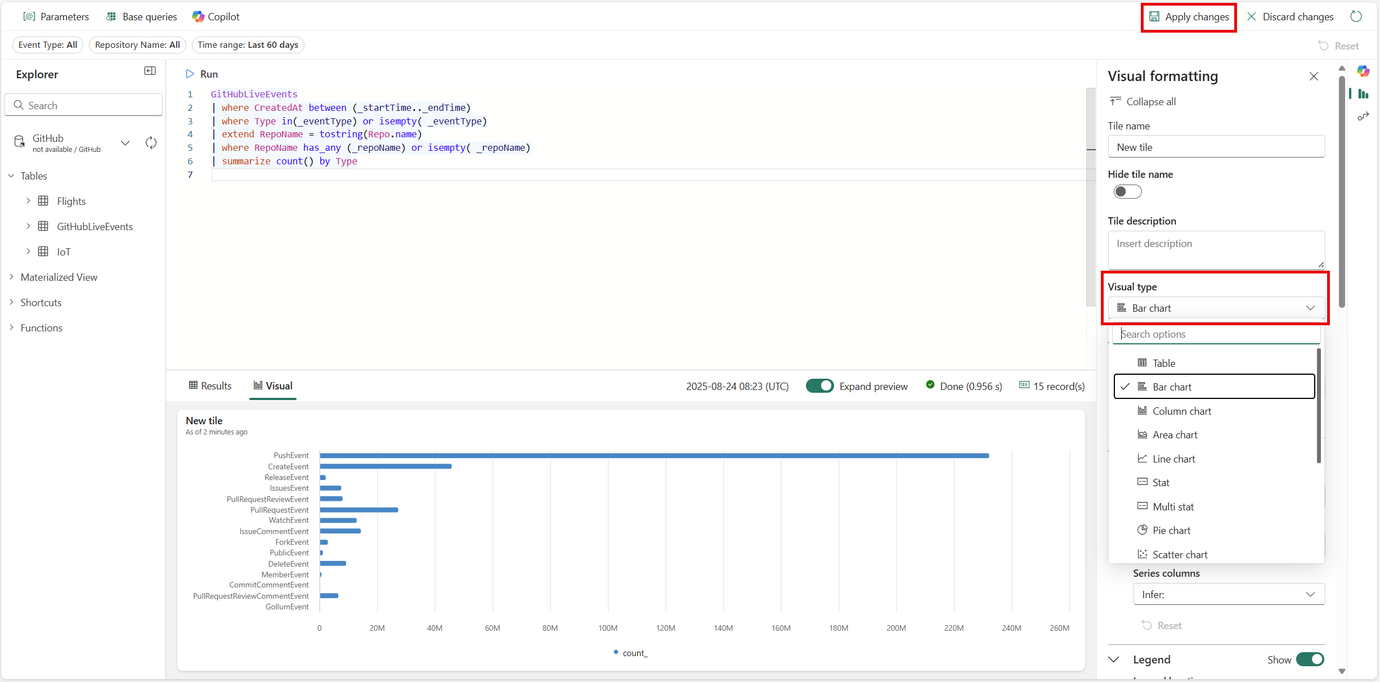Expand the GitHub data source dropdown chevron

pos(126,143)
